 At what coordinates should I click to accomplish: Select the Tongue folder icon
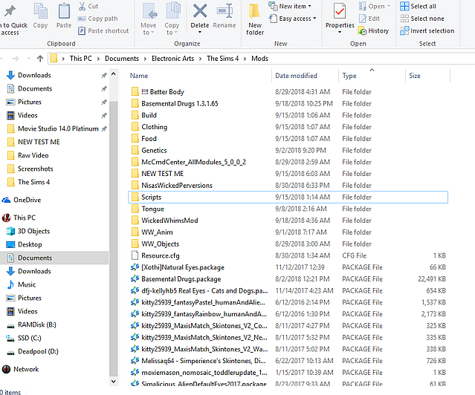pyautogui.click(x=135, y=209)
